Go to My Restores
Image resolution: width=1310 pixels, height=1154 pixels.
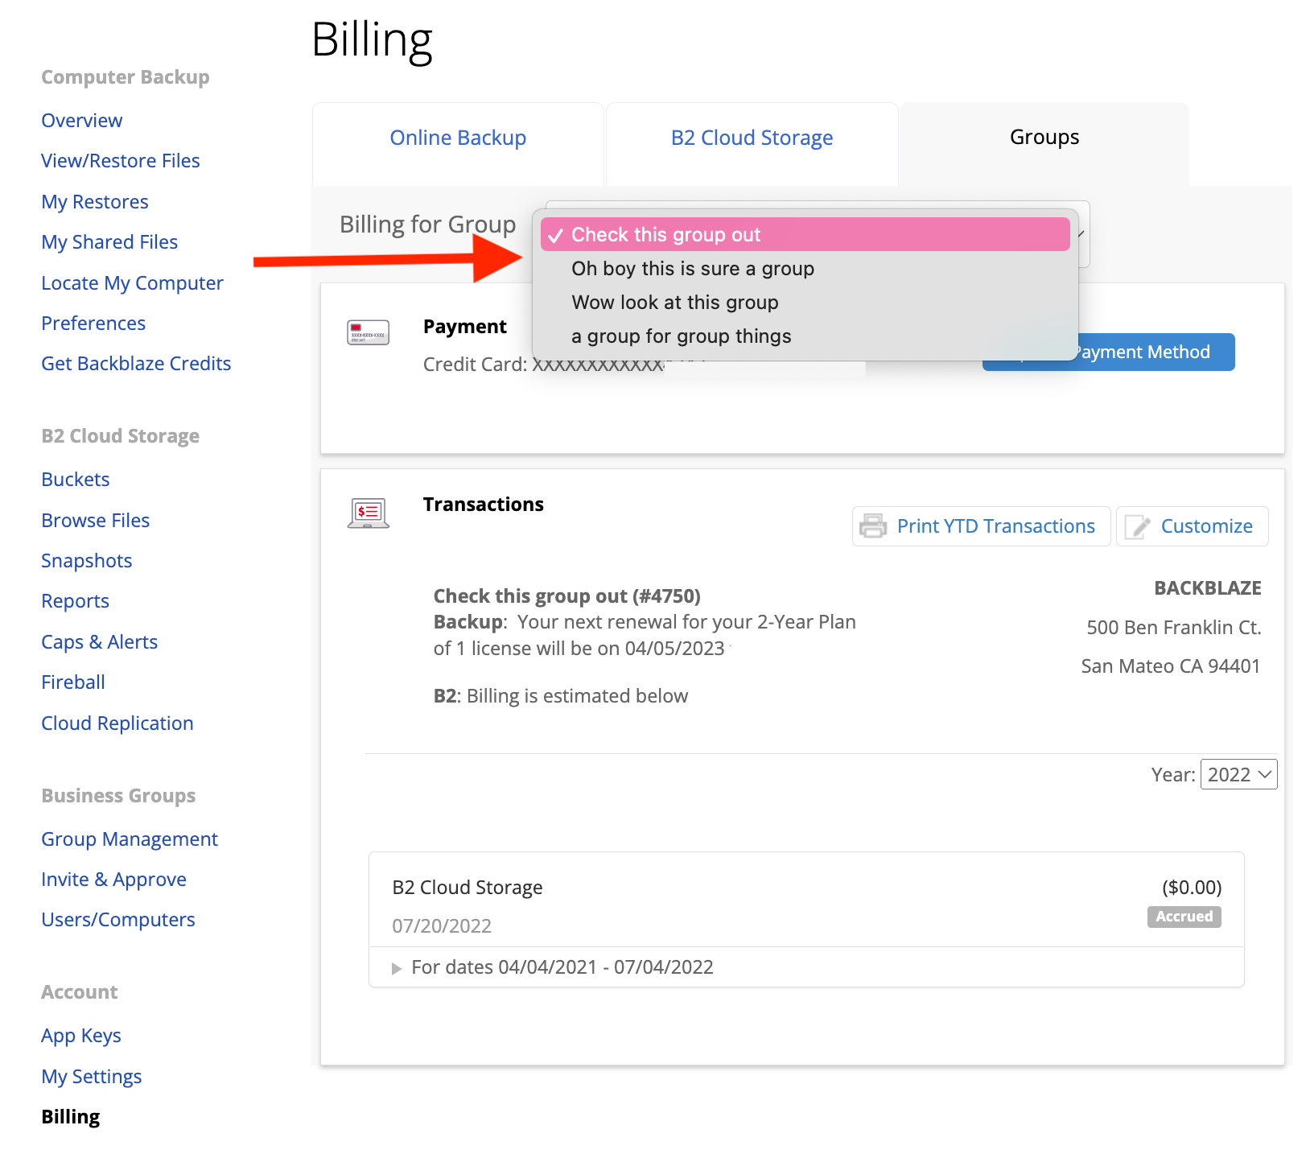(95, 202)
